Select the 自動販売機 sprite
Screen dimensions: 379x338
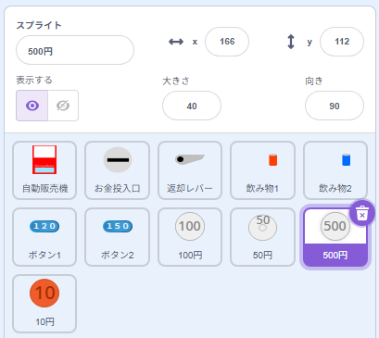click(x=44, y=170)
